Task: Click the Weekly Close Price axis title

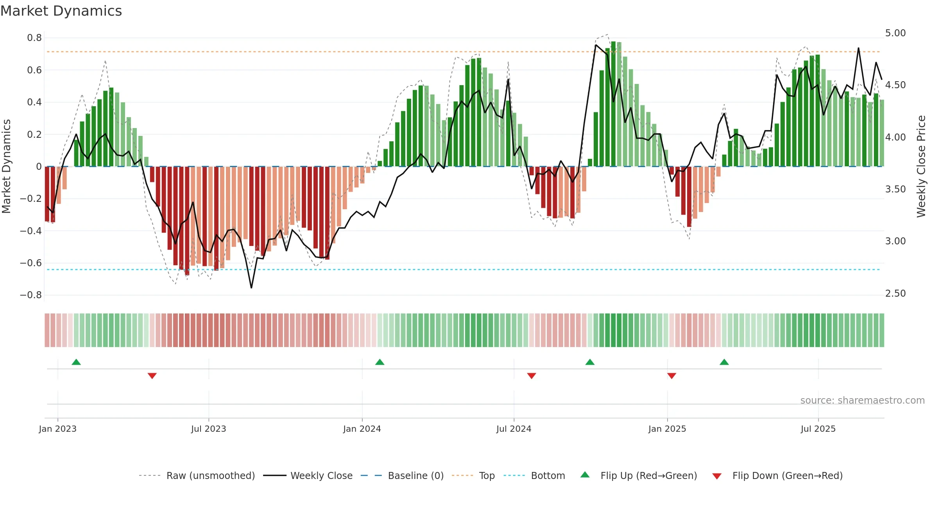Action: pos(922,166)
